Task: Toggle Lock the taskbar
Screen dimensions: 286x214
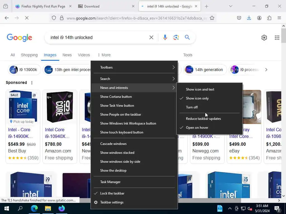Action: click(134, 193)
